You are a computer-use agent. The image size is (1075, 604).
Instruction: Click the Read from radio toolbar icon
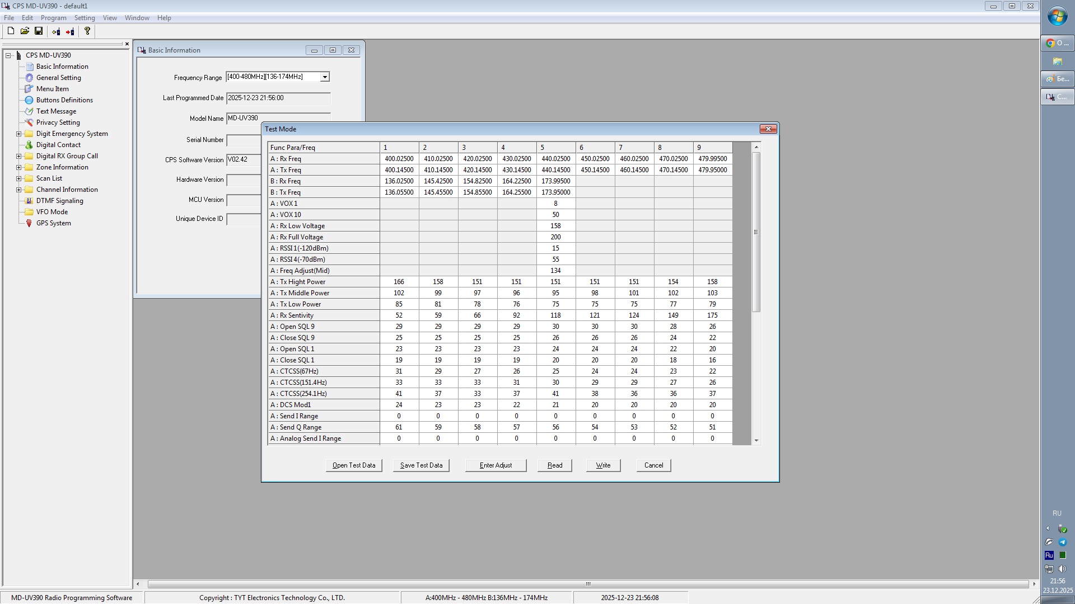[x=56, y=32]
